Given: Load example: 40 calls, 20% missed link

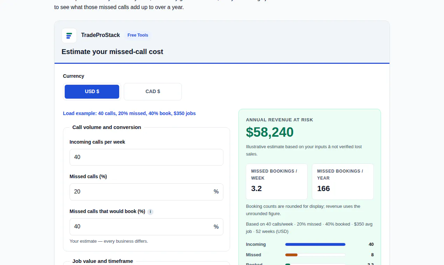Looking at the screenshot, I should [x=129, y=113].
